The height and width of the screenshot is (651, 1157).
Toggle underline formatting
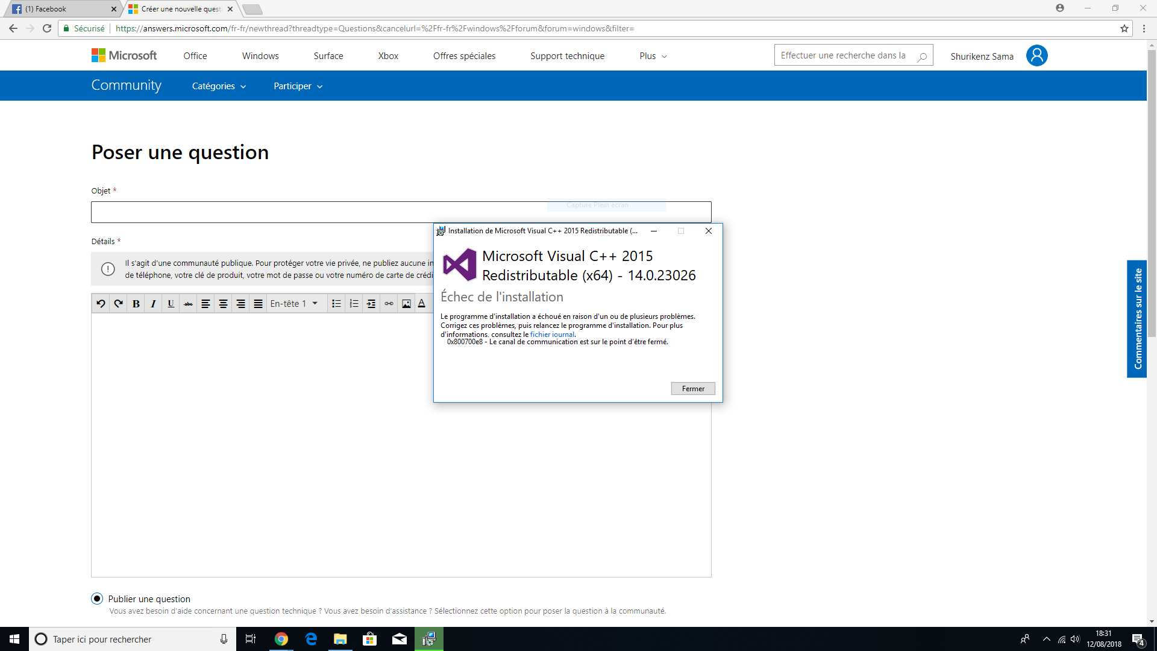(171, 304)
